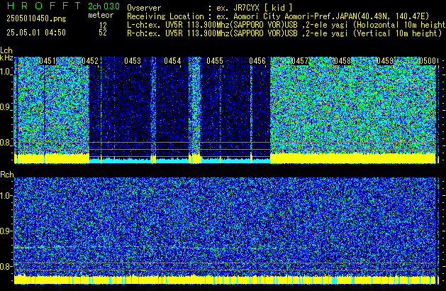Image resolution: width=446 pixels, height=291 pixels.
Task: Select the meteor count value 12
Action: [103, 25]
